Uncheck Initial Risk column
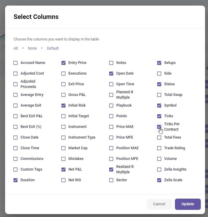This screenshot has width=208, height=217. coord(63,106)
